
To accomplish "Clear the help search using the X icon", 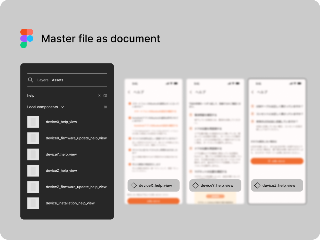I will coord(99,96).
